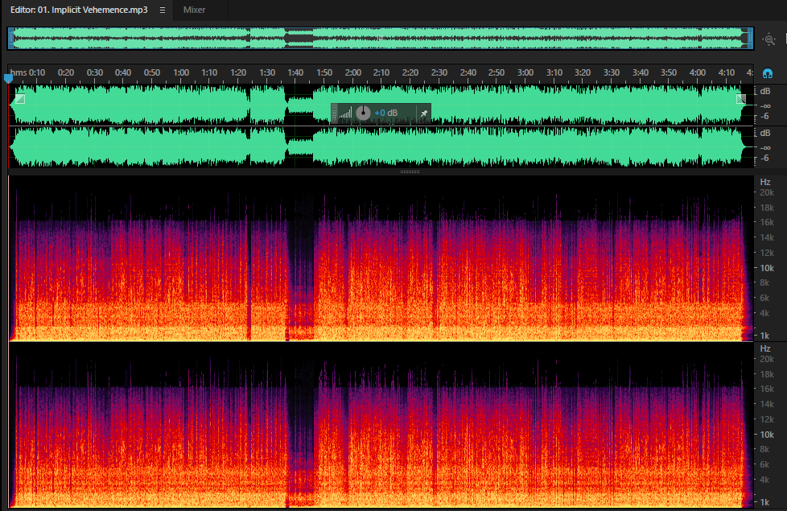Viewport: 787px width, 511px height.
Task: Click the Fade In handle on the waveform
Action: point(19,99)
